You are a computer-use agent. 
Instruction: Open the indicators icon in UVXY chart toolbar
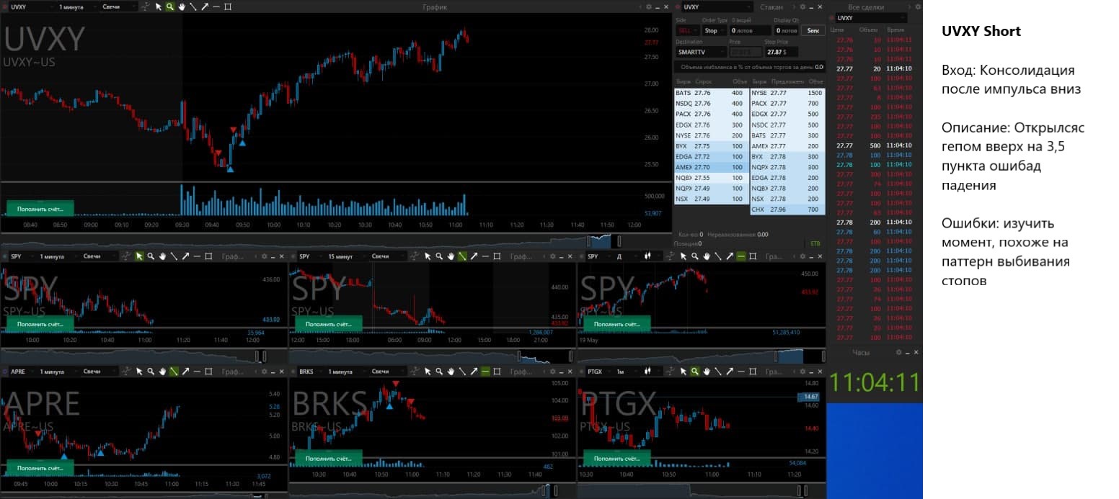(146, 6)
